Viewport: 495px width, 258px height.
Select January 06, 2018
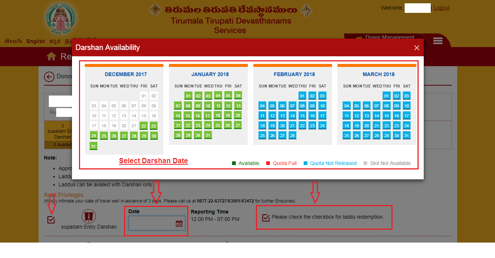click(238, 96)
